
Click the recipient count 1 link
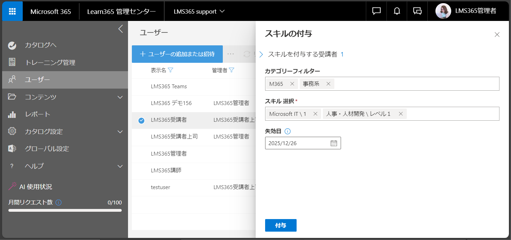coord(342,54)
